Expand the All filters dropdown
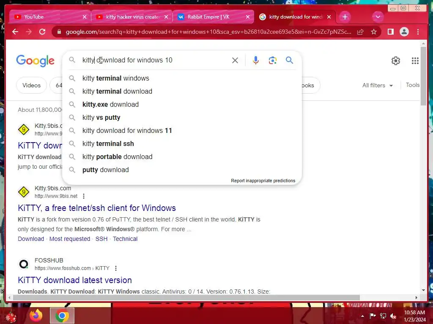Viewport: 433px width, 324px height. [378, 85]
